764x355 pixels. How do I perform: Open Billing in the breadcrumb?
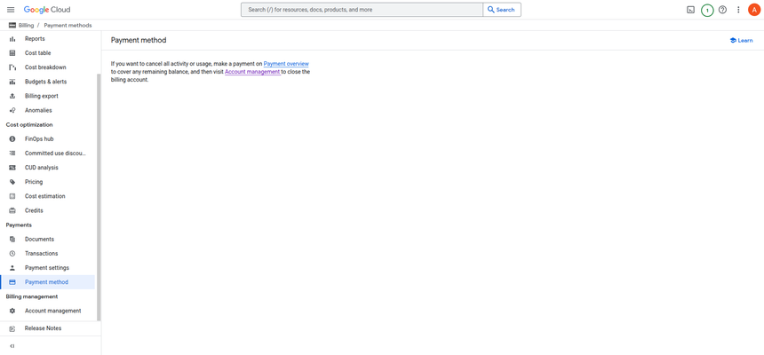(x=26, y=26)
